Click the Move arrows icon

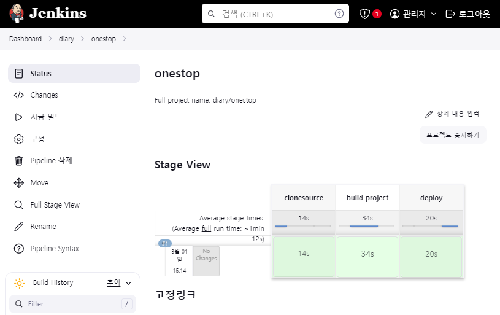(19, 183)
